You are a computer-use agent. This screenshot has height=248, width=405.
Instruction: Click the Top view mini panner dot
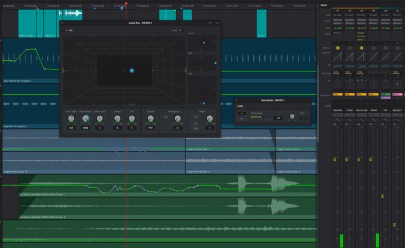203,103
